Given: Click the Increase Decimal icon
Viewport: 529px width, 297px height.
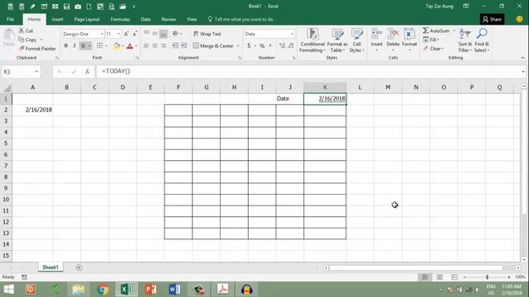Looking at the screenshot, I should [282, 45].
